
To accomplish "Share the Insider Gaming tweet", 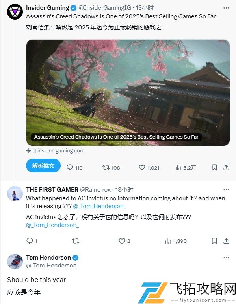I will coord(226,167).
